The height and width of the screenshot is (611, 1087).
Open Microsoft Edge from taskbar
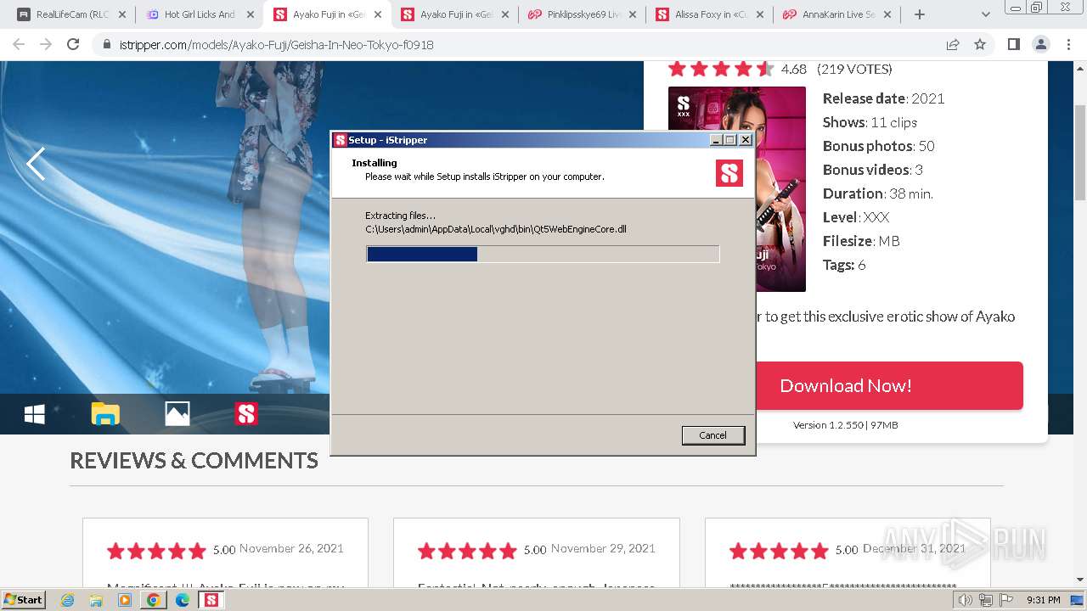[x=182, y=600]
